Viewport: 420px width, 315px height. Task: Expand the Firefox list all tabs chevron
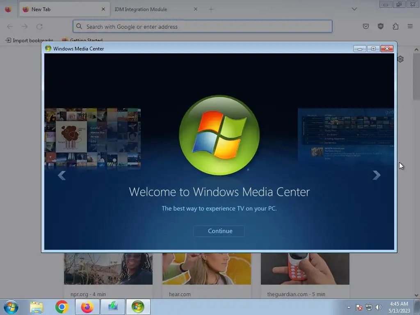pyautogui.click(x=354, y=9)
